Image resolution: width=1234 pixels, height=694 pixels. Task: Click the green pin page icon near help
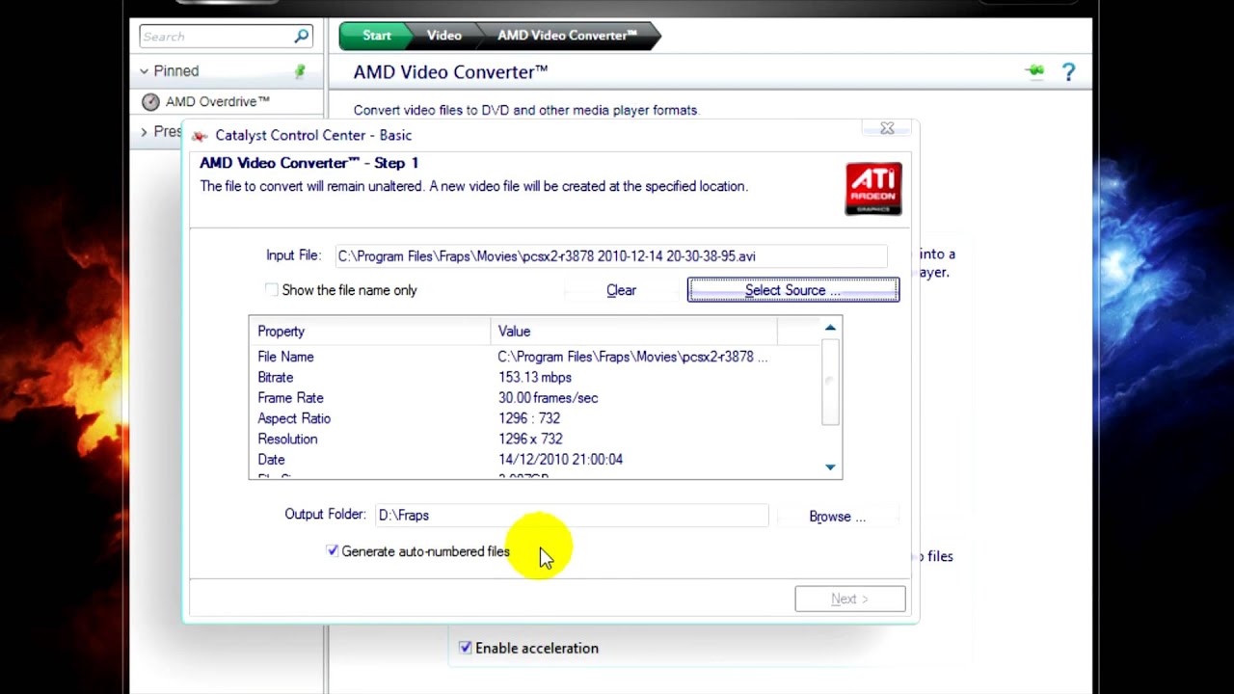1034,71
